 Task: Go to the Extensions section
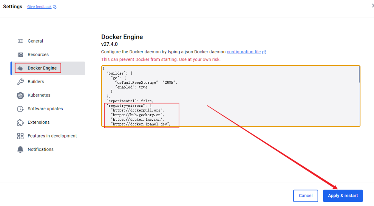48,122
